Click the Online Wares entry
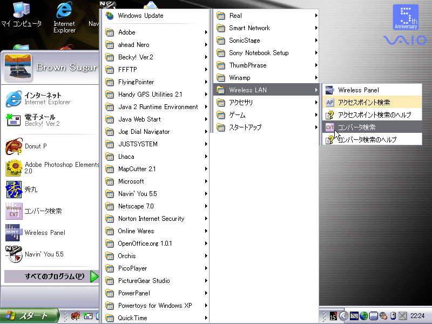 click(156, 231)
